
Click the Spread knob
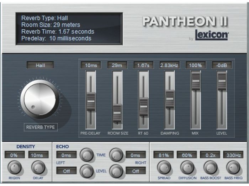click(164, 167)
